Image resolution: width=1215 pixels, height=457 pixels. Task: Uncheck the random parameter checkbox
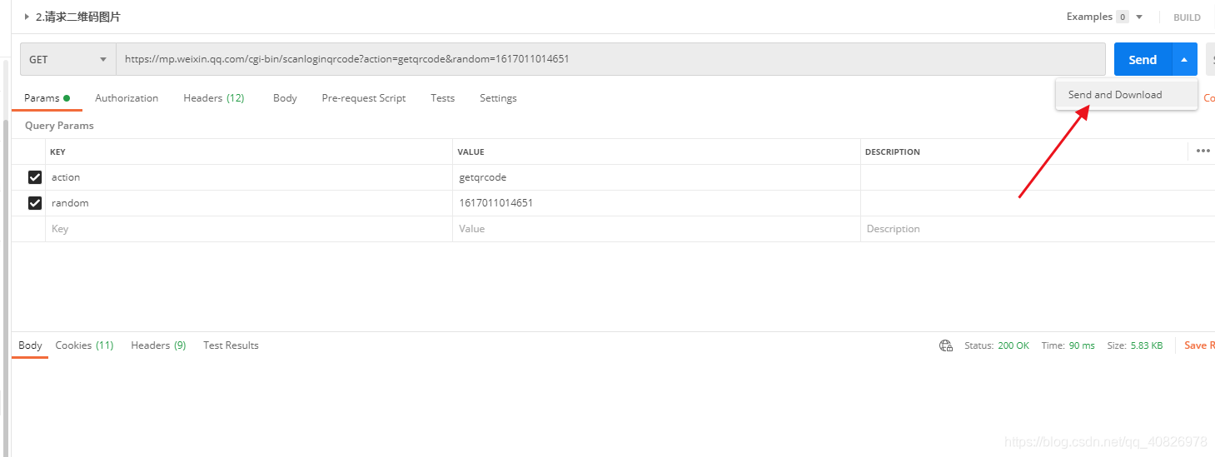(x=35, y=203)
